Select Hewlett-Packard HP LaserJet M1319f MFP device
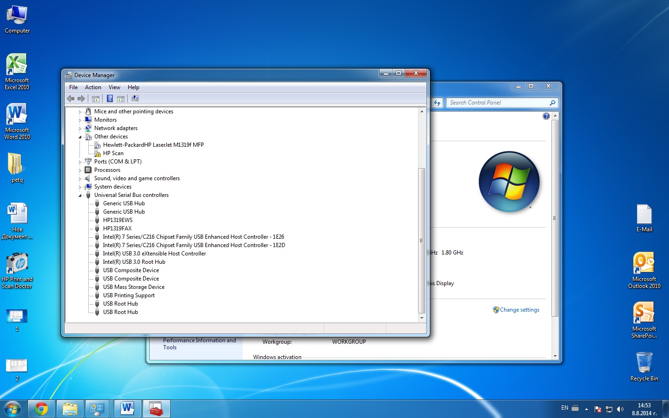Viewport: 669px width, 418px height. [x=153, y=145]
